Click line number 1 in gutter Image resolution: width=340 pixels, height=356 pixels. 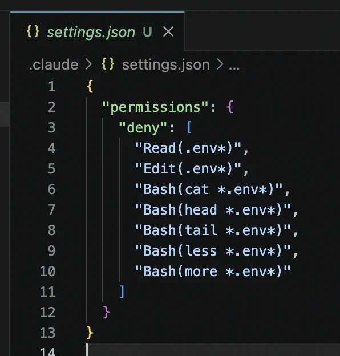(x=52, y=87)
